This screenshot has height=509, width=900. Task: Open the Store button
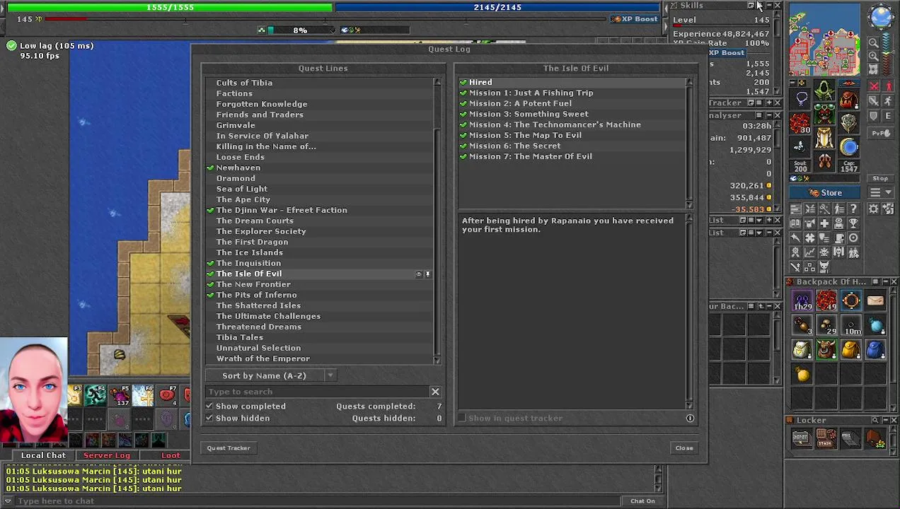[x=825, y=193]
